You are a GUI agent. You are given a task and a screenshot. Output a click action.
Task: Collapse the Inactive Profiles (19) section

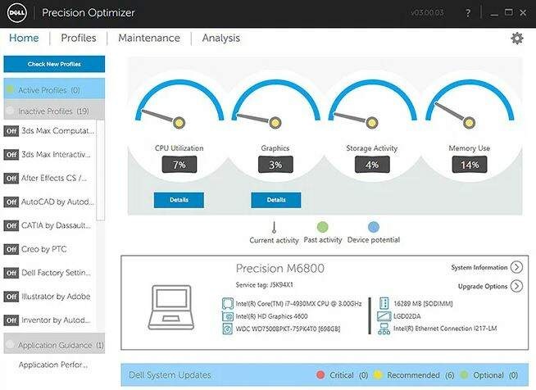click(54, 111)
